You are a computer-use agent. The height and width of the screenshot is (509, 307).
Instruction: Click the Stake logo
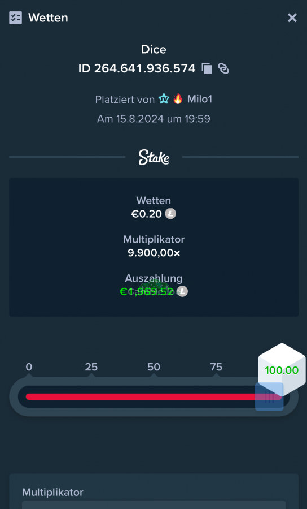pos(154,157)
